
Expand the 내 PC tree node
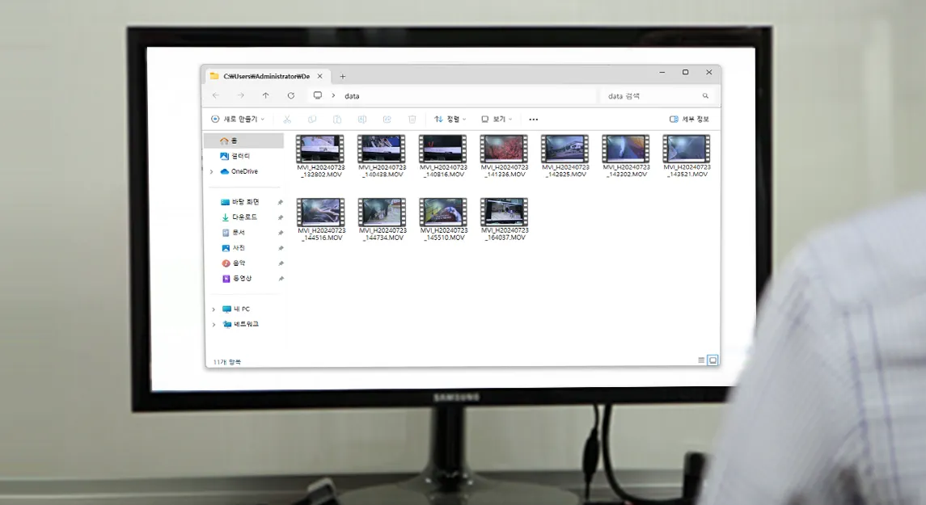[213, 309]
